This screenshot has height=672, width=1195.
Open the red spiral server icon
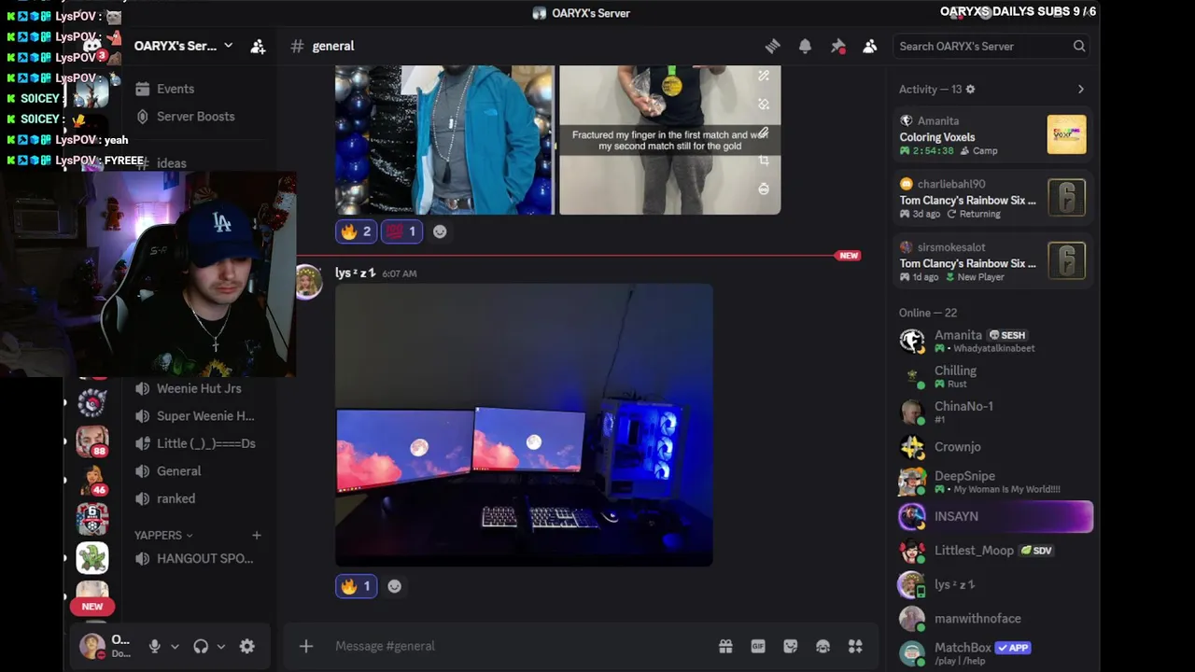(92, 402)
